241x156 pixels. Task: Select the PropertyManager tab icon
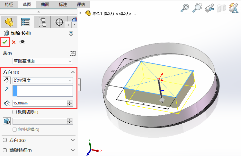pos(25,22)
